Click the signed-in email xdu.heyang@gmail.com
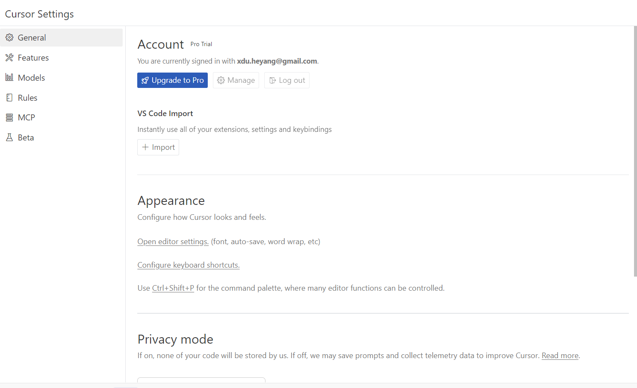 pyautogui.click(x=277, y=61)
